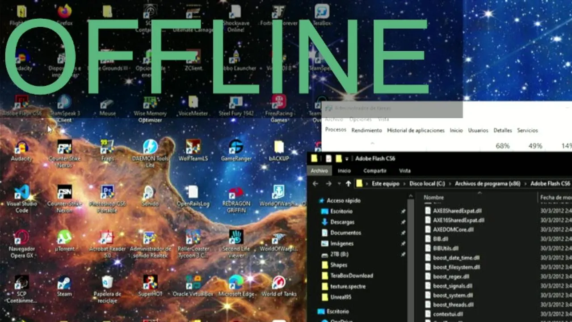Launch RollerCoaster Tycoon 3 shortcut
Screen dimensions: 572x322
(193, 244)
